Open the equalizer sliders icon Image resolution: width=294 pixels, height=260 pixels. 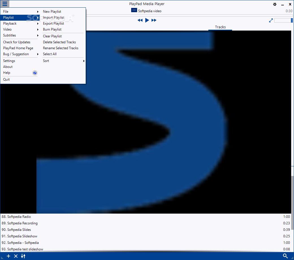(23, 256)
